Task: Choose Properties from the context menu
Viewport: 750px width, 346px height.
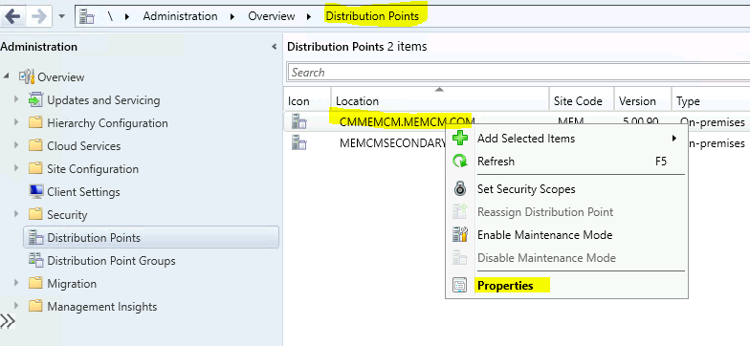Action: coord(566,286)
